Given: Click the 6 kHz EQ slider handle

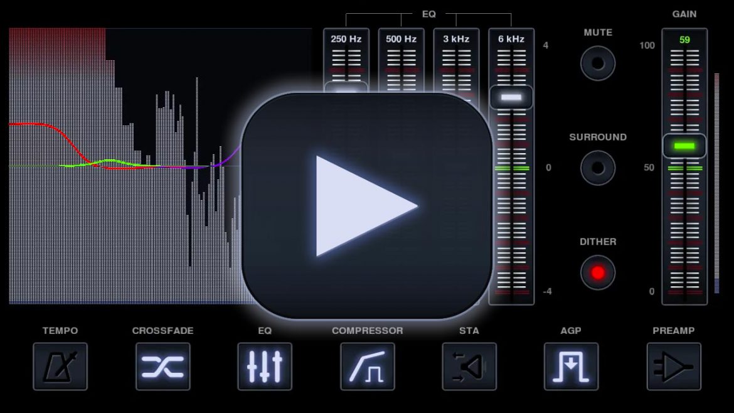Looking at the screenshot, I should coord(511,97).
